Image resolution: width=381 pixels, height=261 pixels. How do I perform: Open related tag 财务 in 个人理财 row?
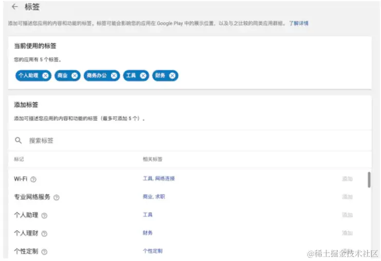coord(147,233)
